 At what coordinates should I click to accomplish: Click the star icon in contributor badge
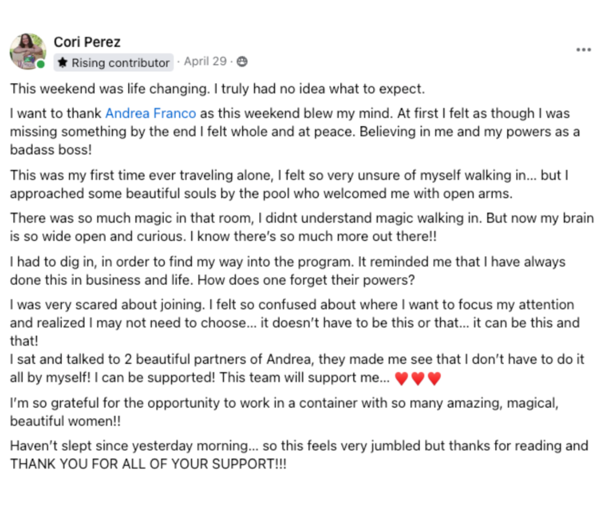point(63,63)
